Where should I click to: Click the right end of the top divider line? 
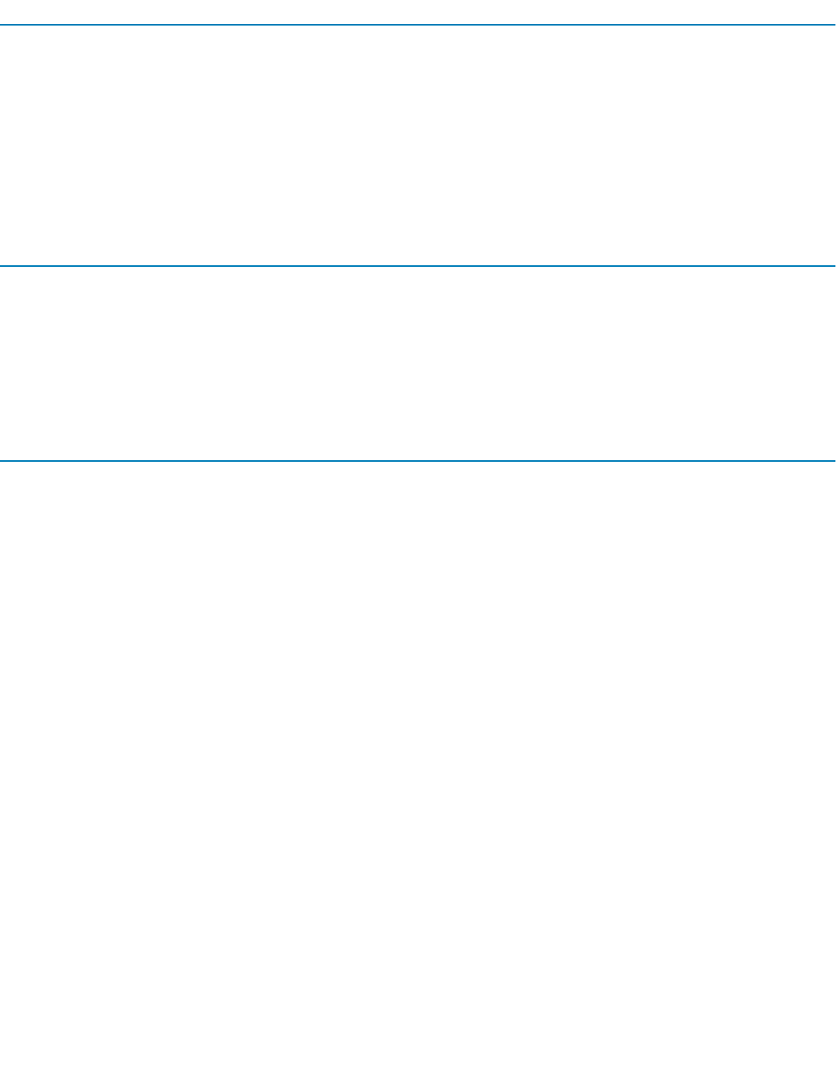tap(832, 25)
